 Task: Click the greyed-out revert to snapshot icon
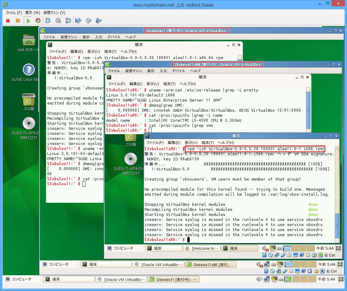tap(58, 20)
